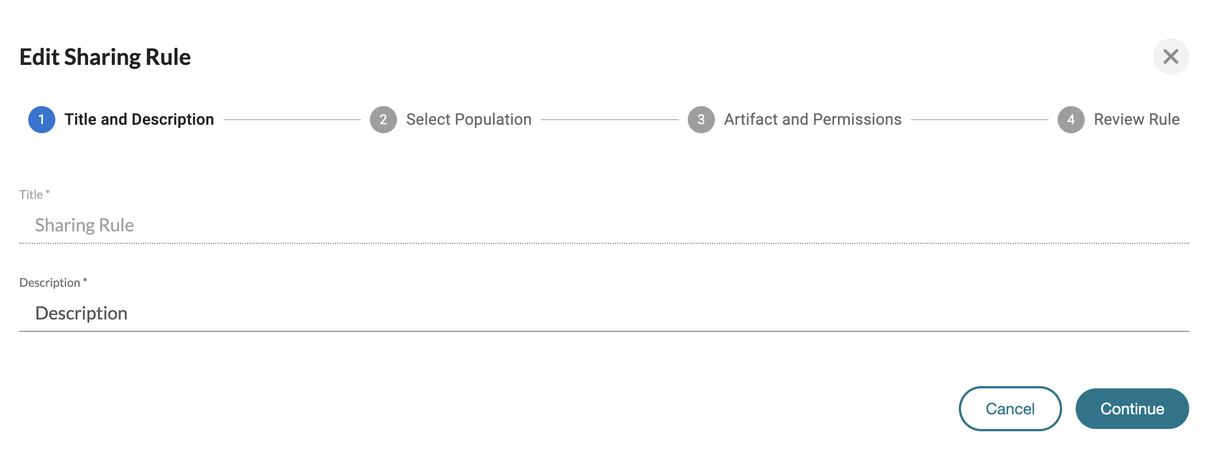Screen dimensions: 1205x464
Task: Jump to the Review Rule step
Action: coord(1137,120)
